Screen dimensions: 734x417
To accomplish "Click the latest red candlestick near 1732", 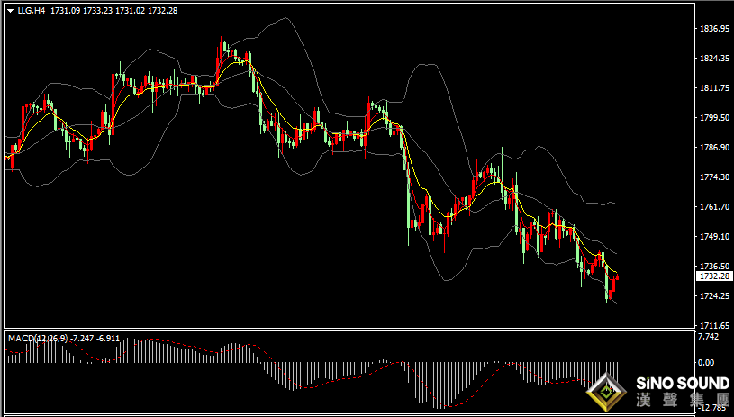I will coord(617,277).
